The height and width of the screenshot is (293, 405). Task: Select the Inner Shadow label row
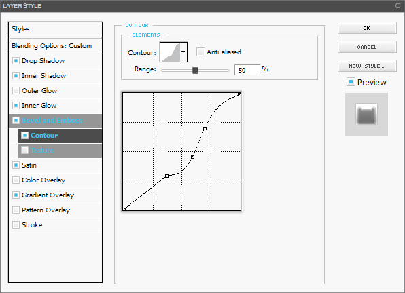click(55, 76)
